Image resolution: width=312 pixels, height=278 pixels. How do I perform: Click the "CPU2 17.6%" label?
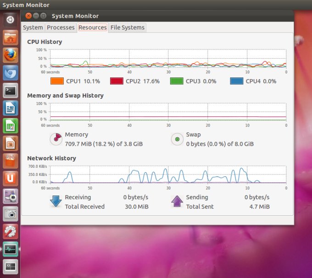point(143,81)
